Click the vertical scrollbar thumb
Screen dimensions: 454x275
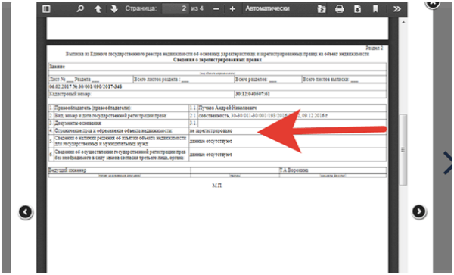(403, 150)
